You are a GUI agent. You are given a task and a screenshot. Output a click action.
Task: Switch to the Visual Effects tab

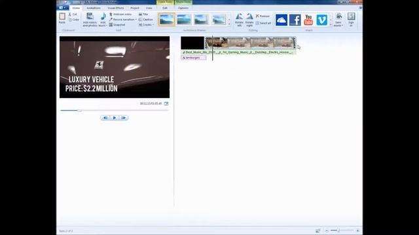pos(115,8)
